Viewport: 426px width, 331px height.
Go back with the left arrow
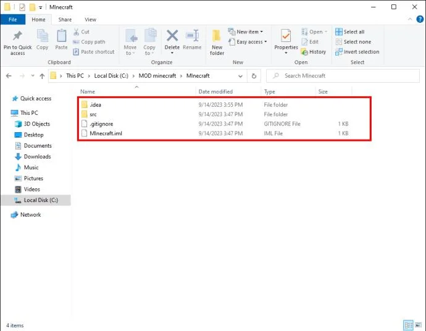(9, 76)
